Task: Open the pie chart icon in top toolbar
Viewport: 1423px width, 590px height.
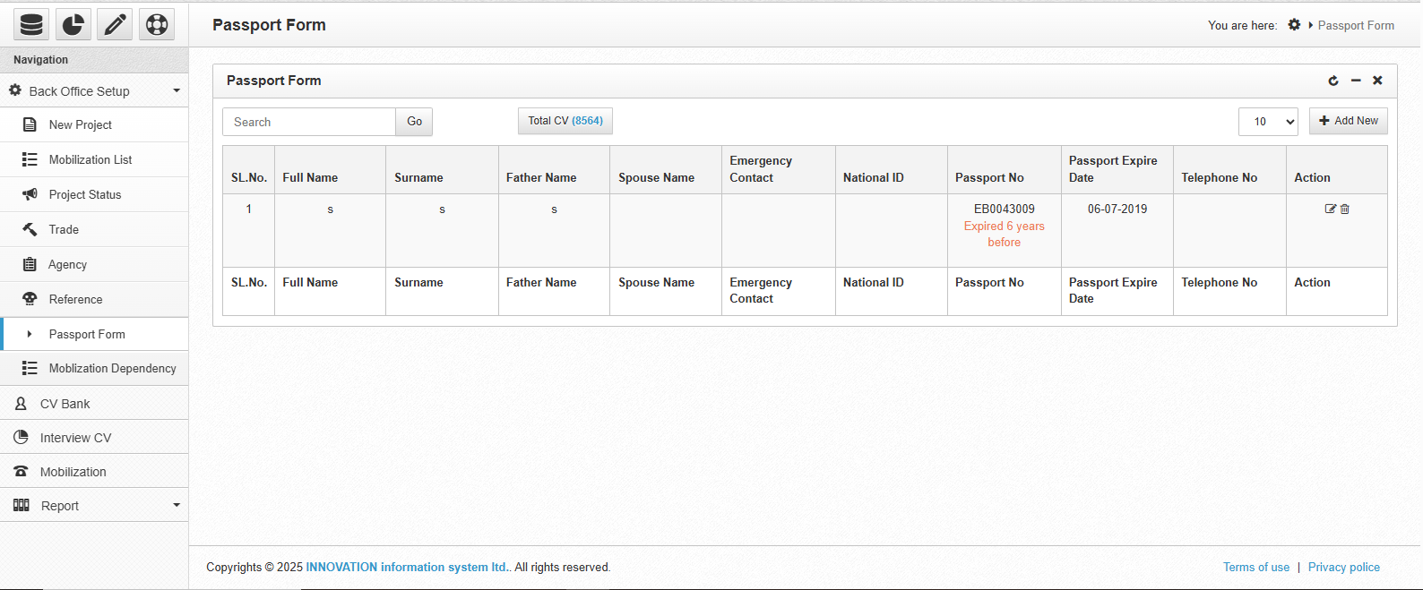Action: click(x=73, y=24)
